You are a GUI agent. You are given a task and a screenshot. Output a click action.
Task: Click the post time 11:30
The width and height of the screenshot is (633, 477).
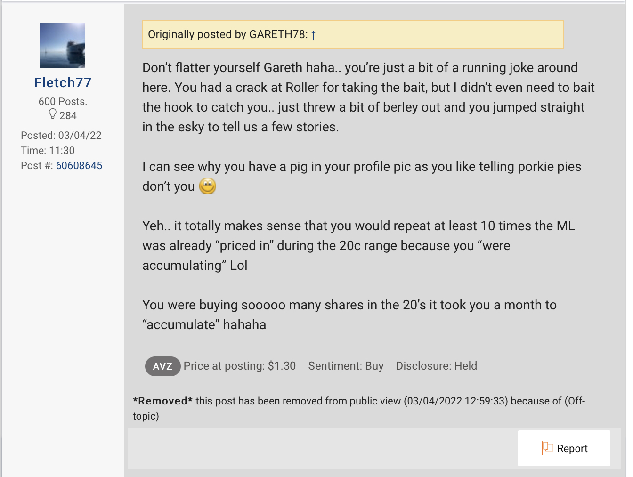pos(62,151)
